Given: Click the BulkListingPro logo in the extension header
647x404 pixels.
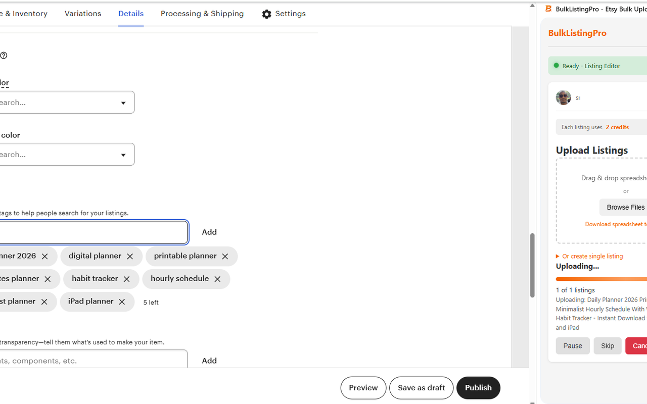Looking at the screenshot, I should [x=577, y=33].
